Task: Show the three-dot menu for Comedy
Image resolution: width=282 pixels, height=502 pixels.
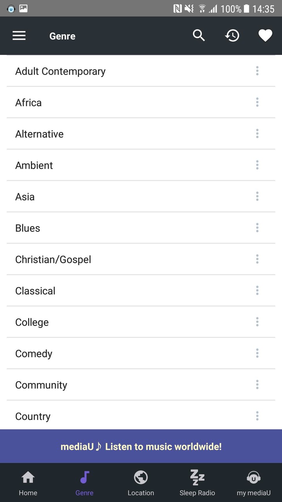Action: point(257,353)
